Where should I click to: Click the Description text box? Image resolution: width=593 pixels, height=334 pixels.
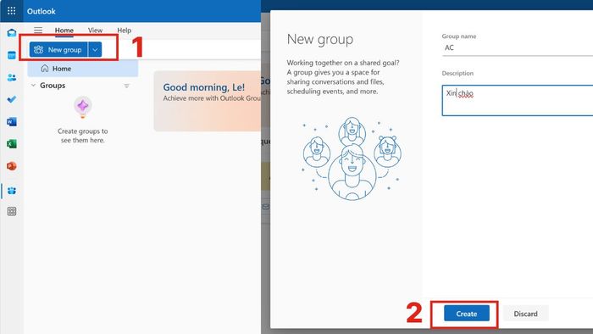tap(518, 100)
